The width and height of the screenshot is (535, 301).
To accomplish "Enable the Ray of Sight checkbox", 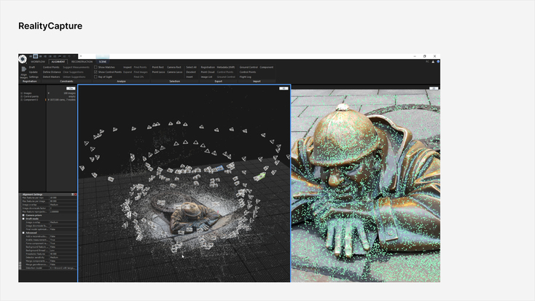I will click(95, 77).
